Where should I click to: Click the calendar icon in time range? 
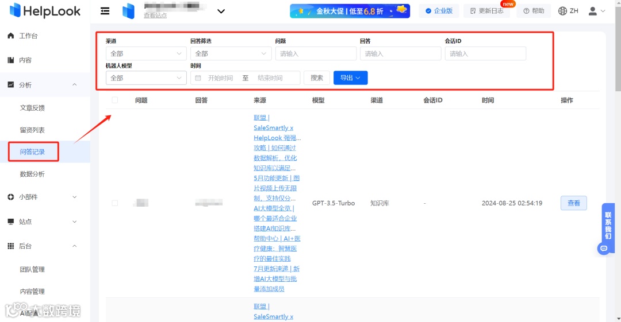pos(198,78)
